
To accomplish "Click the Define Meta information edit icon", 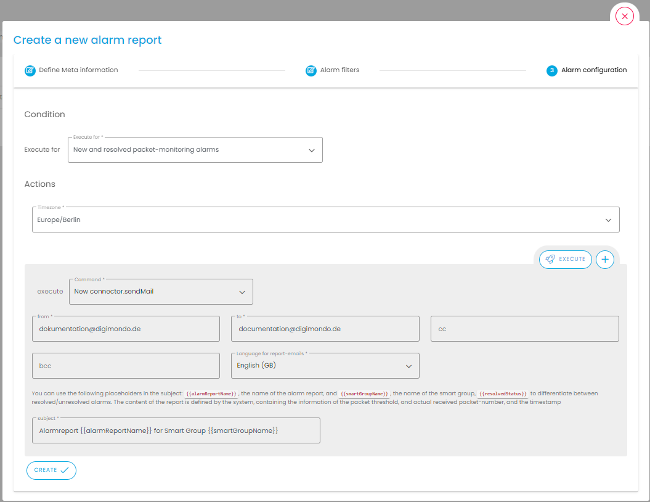I will pyautogui.click(x=30, y=70).
